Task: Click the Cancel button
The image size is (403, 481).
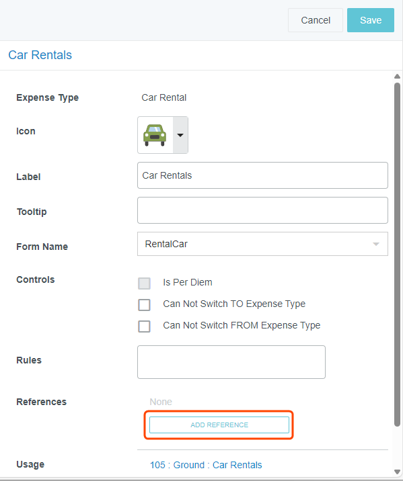Action: point(316,20)
